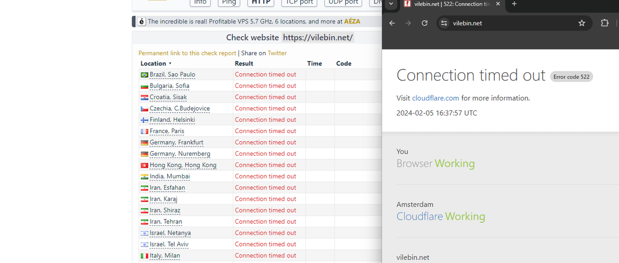Click the Code column header
The width and height of the screenshot is (619, 263).
[344, 63]
